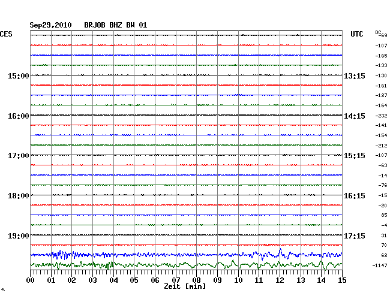The height and width of the screenshot is (296, 390).
Task: Select the 19:00 local time label
Action: click(19, 235)
